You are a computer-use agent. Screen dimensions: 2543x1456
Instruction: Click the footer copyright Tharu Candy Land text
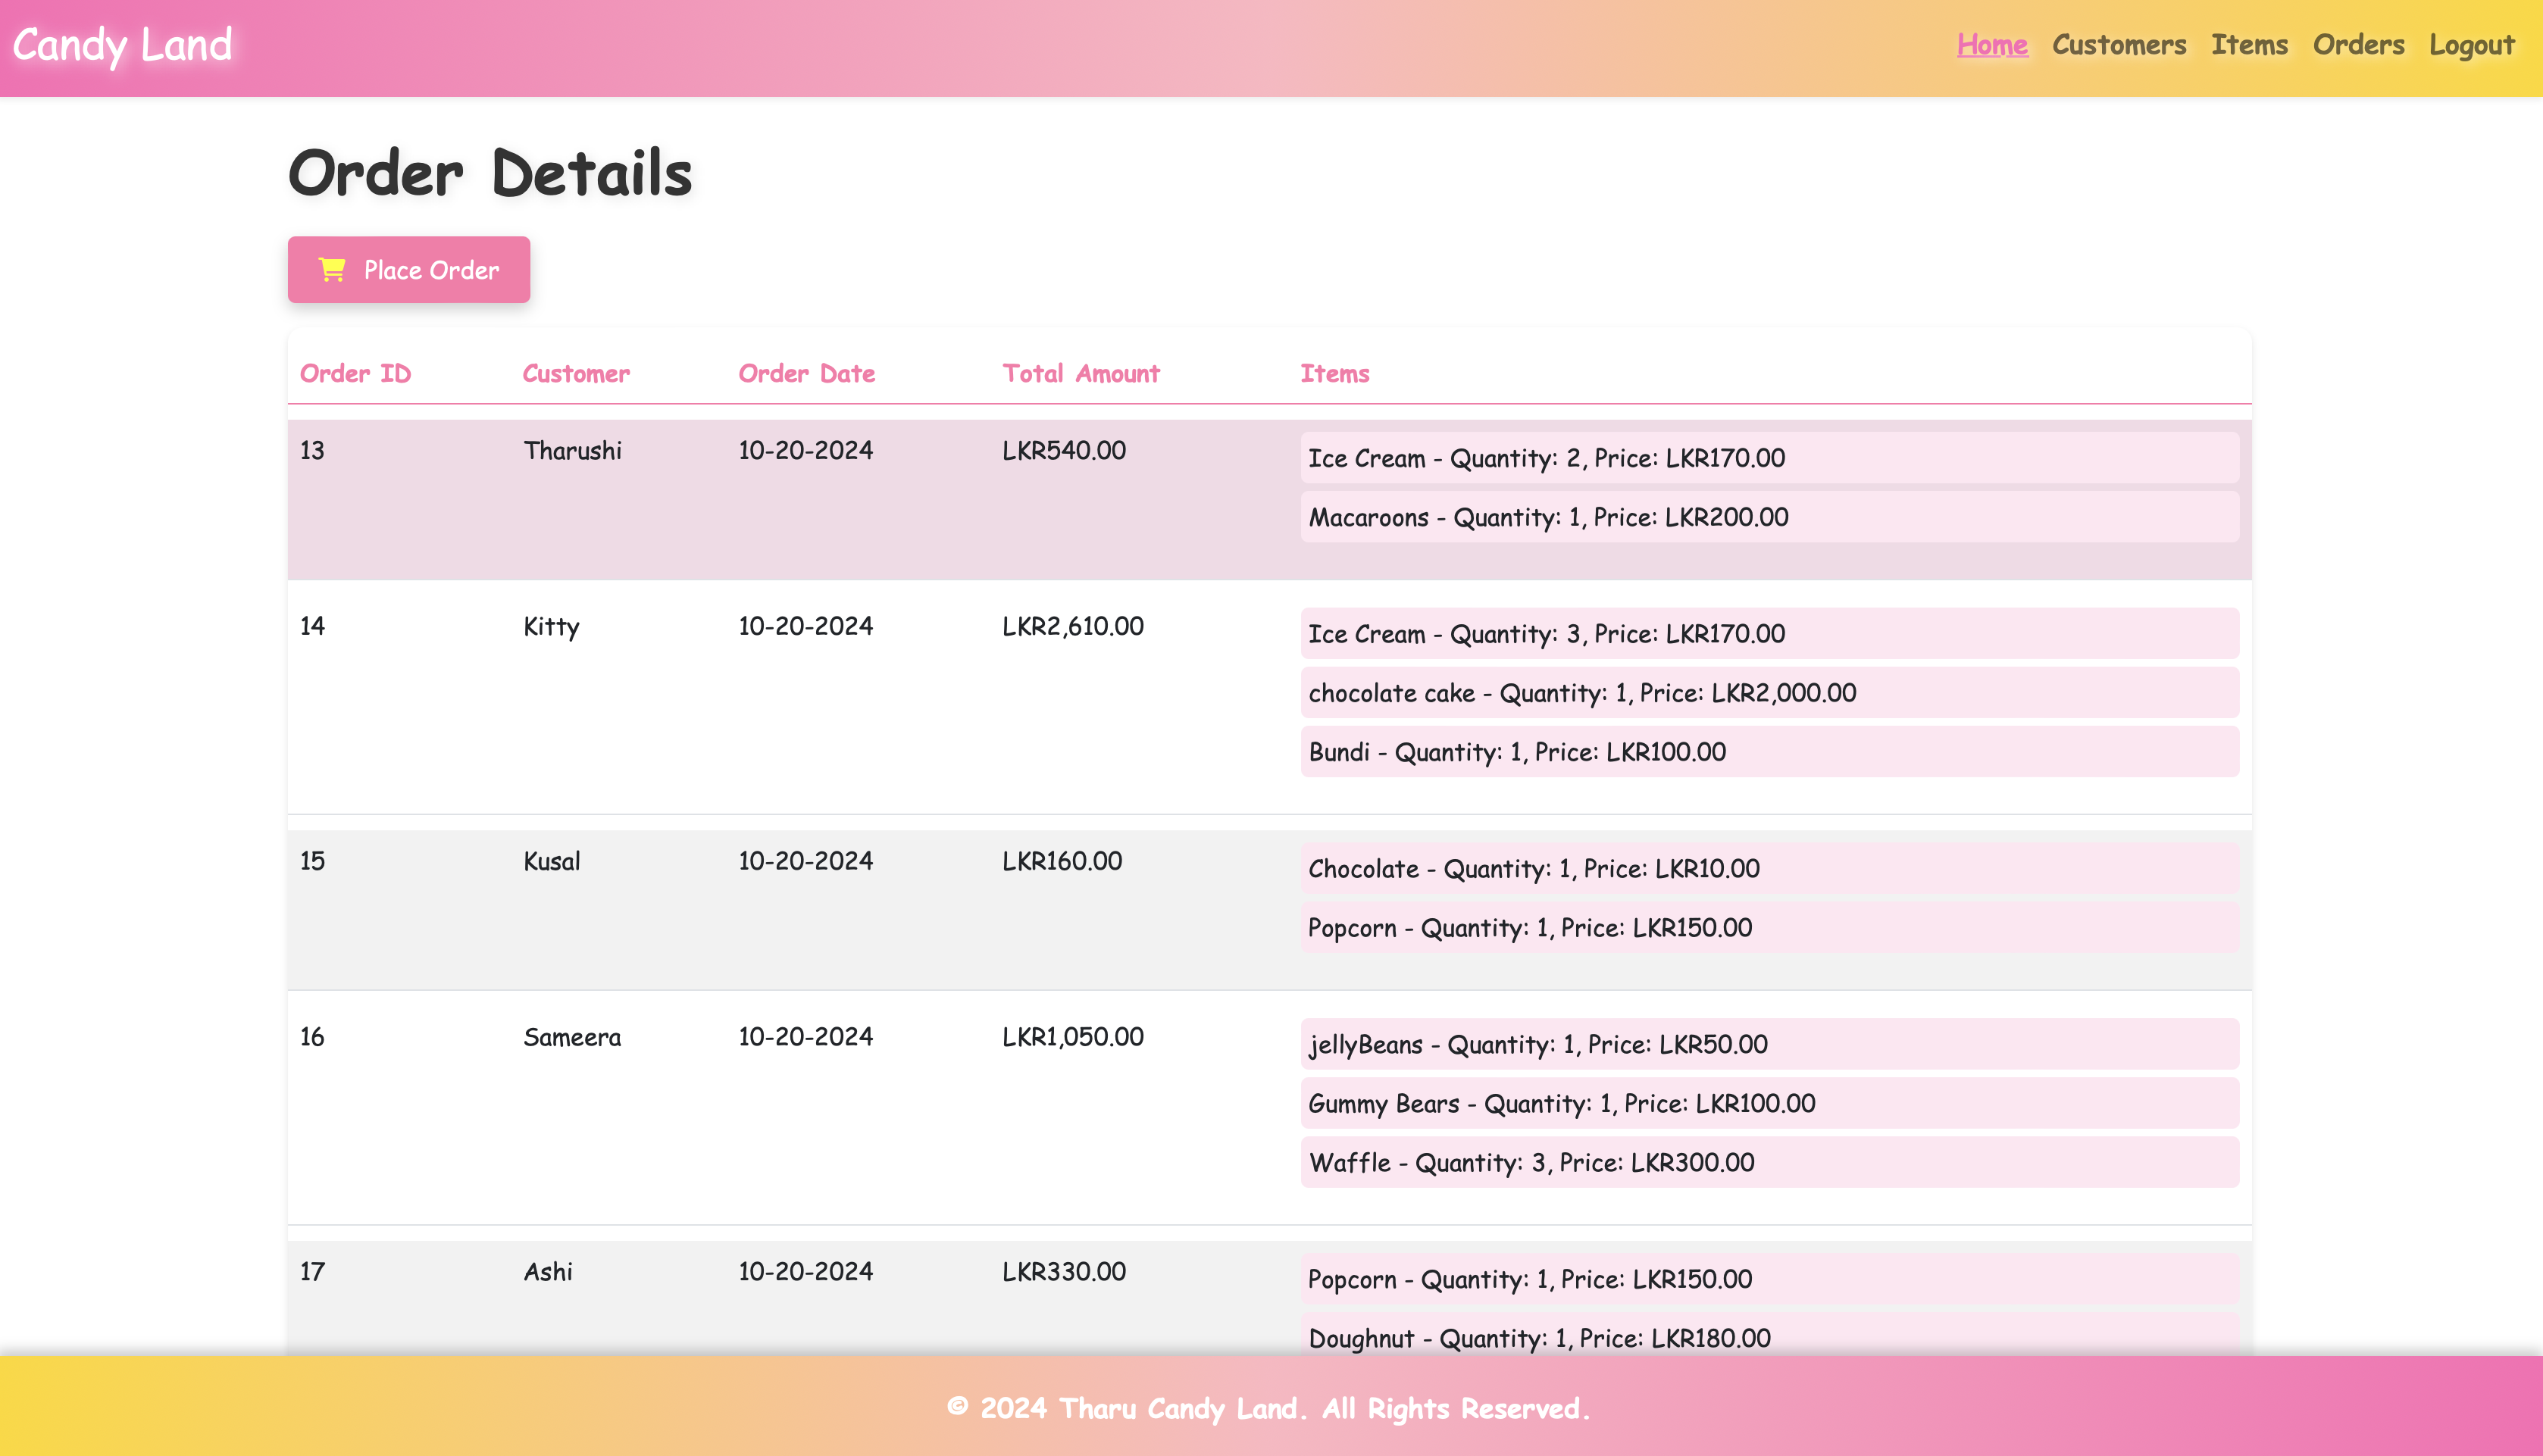(1268, 1408)
